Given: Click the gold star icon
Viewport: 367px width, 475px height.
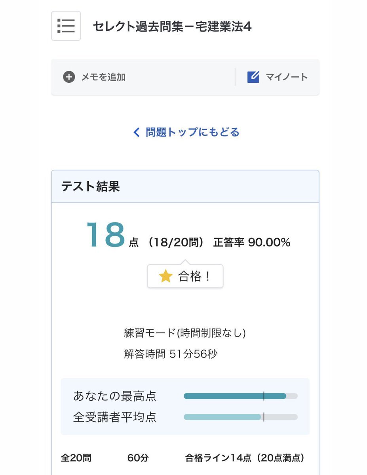Looking at the screenshot, I should [x=165, y=276].
